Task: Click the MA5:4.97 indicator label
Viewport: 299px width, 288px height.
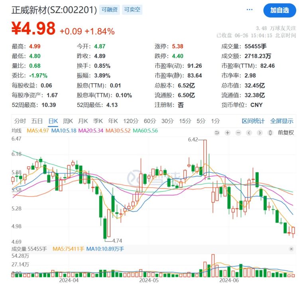Action: pos(38,131)
